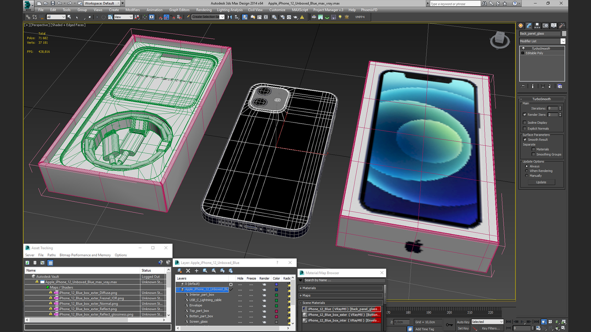Expand the Materials group in Material Browser

coord(300,288)
